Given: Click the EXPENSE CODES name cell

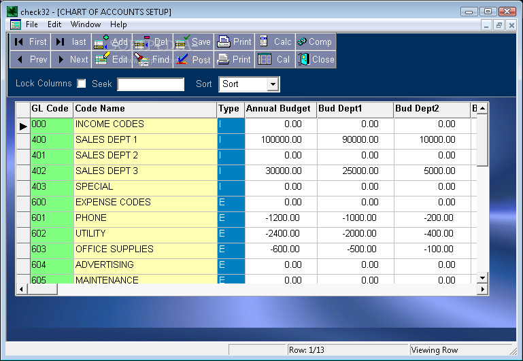Looking at the screenshot, I should pyautogui.click(x=145, y=204).
